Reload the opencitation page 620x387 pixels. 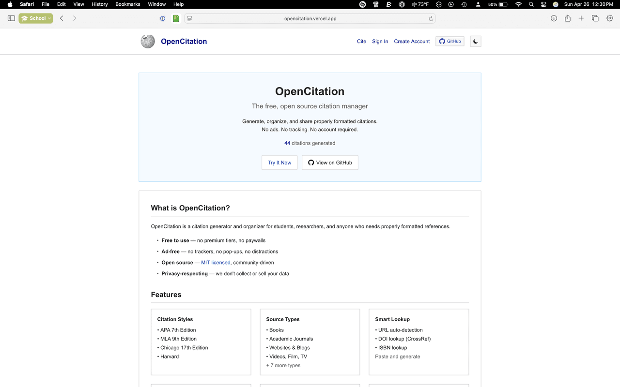(431, 18)
